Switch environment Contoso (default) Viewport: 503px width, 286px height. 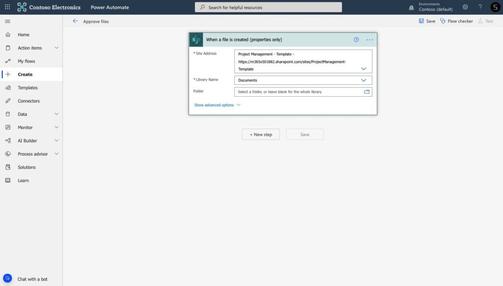point(436,7)
